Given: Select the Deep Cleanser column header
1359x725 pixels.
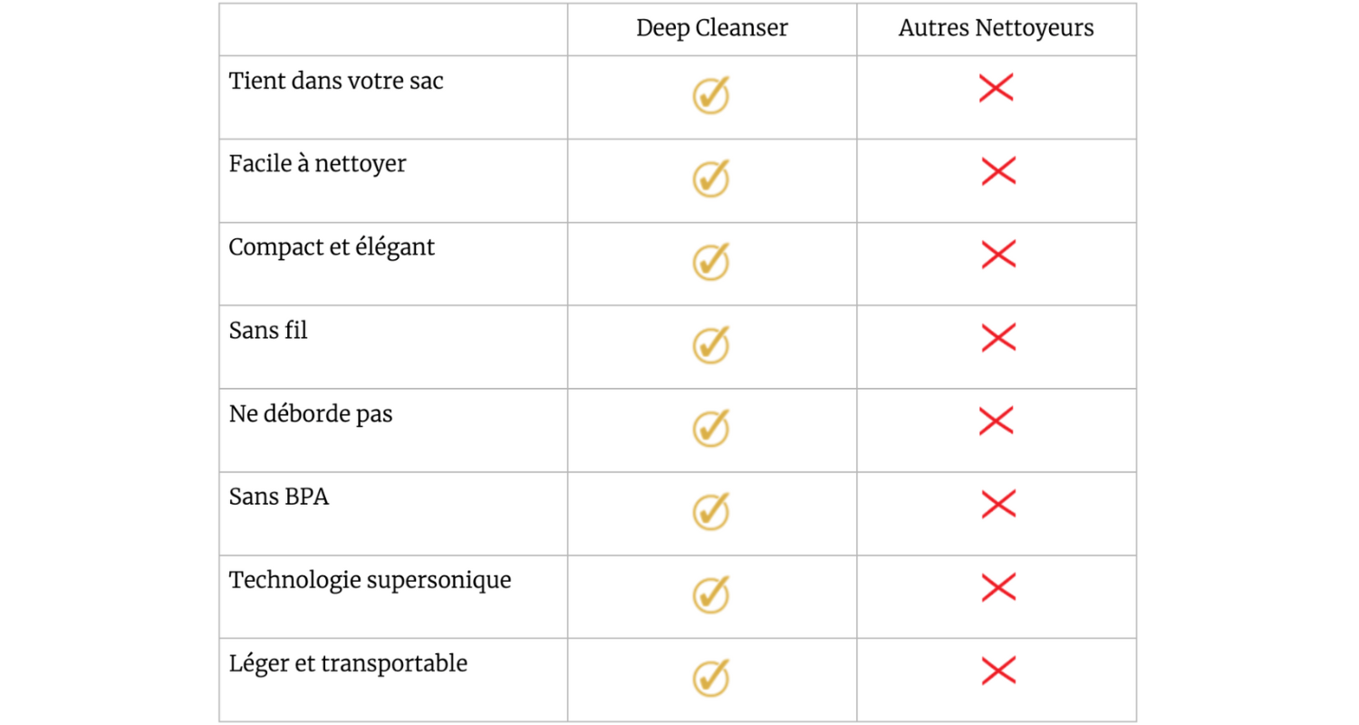Looking at the screenshot, I should 712,28.
